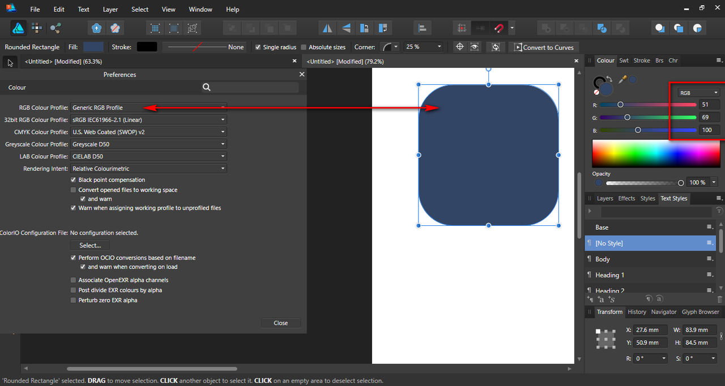This screenshot has width=725, height=386.
Task: Click the W width field 83.9 mm
Action: click(700, 329)
